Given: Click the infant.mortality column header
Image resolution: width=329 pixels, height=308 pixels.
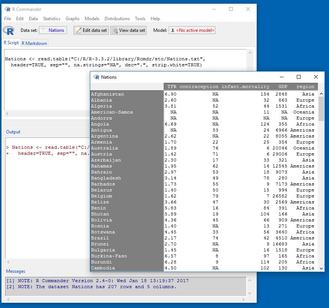Looking at the screenshot, I should pyautogui.click(x=245, y=87).
